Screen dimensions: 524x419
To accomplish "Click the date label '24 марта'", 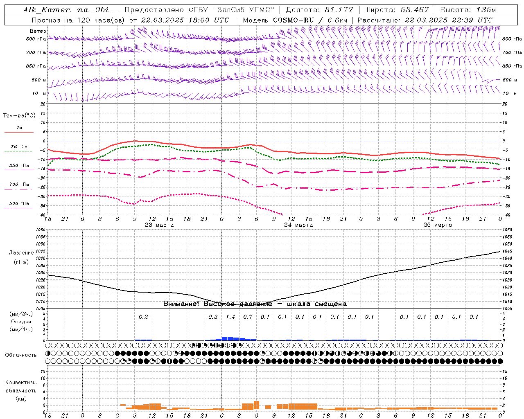I will pos(298,225).
